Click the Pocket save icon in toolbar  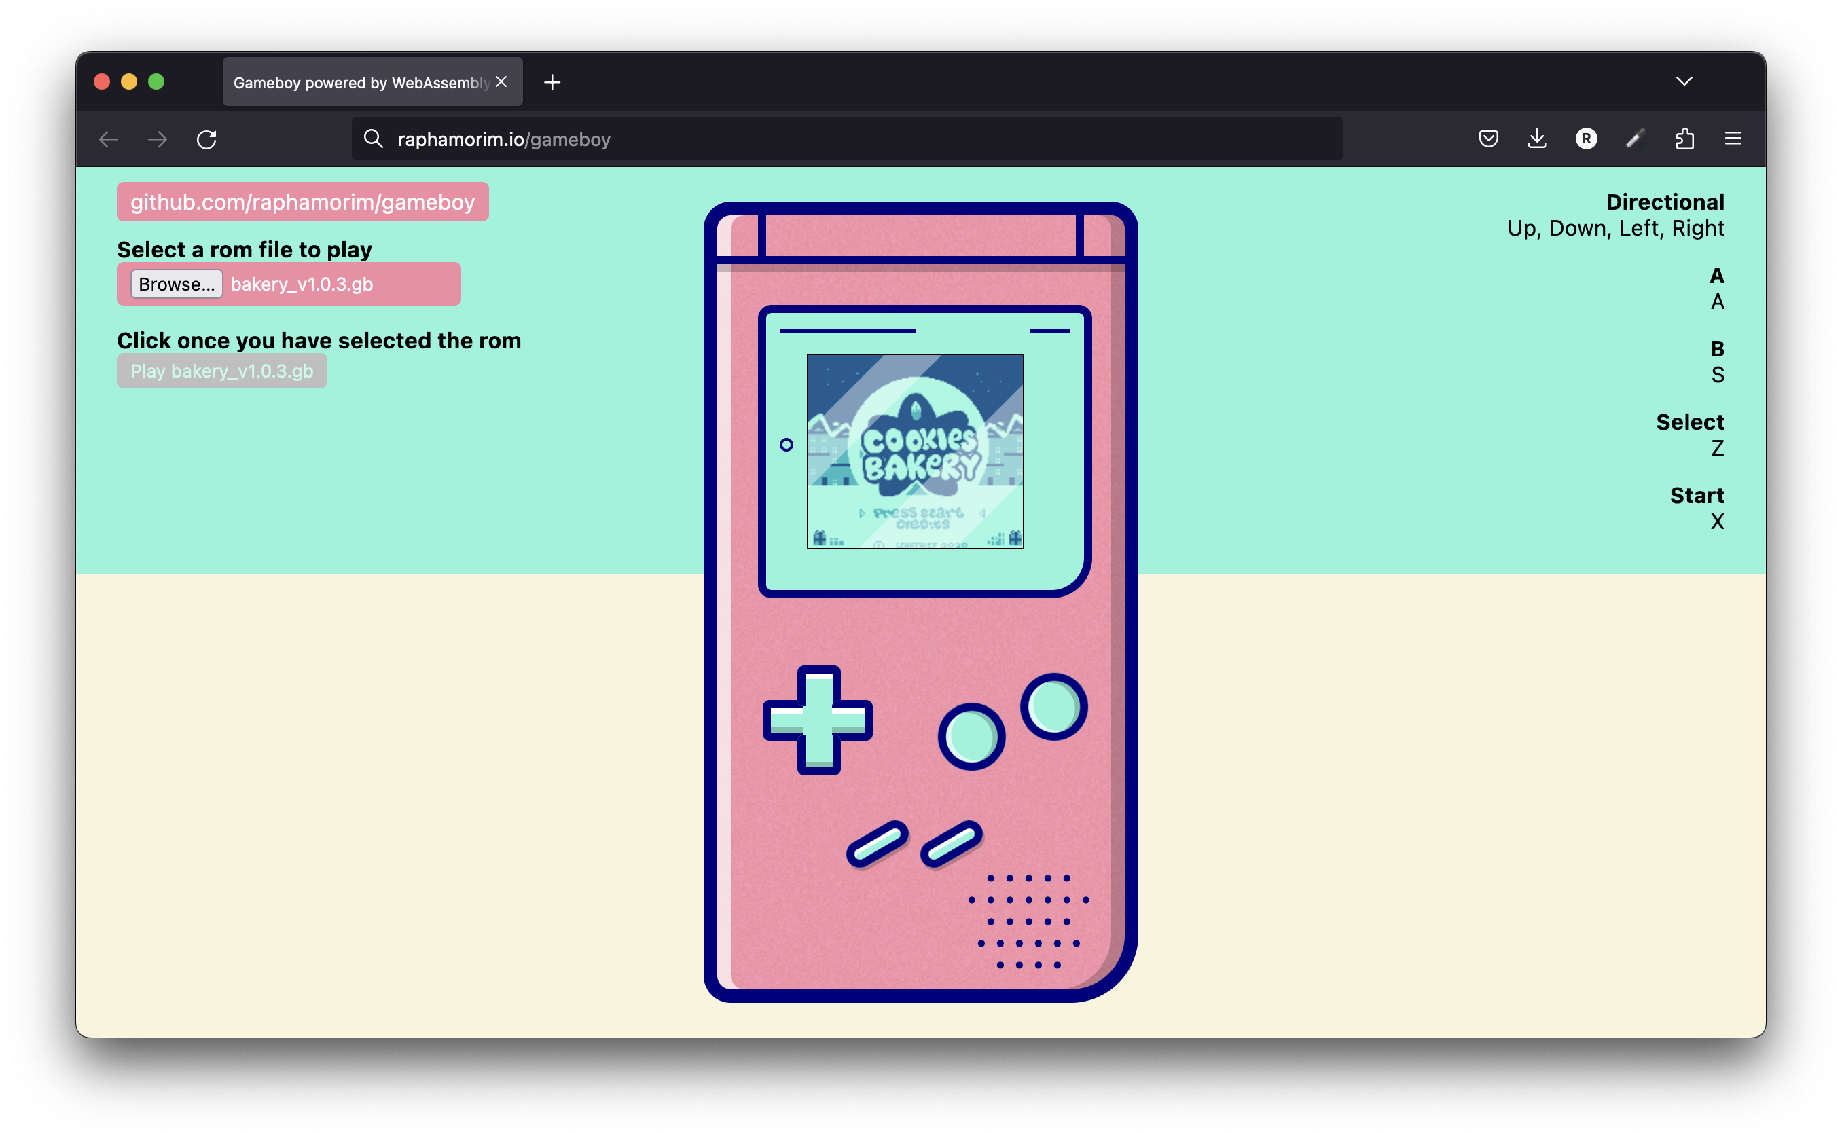(x=1487, y=139)
